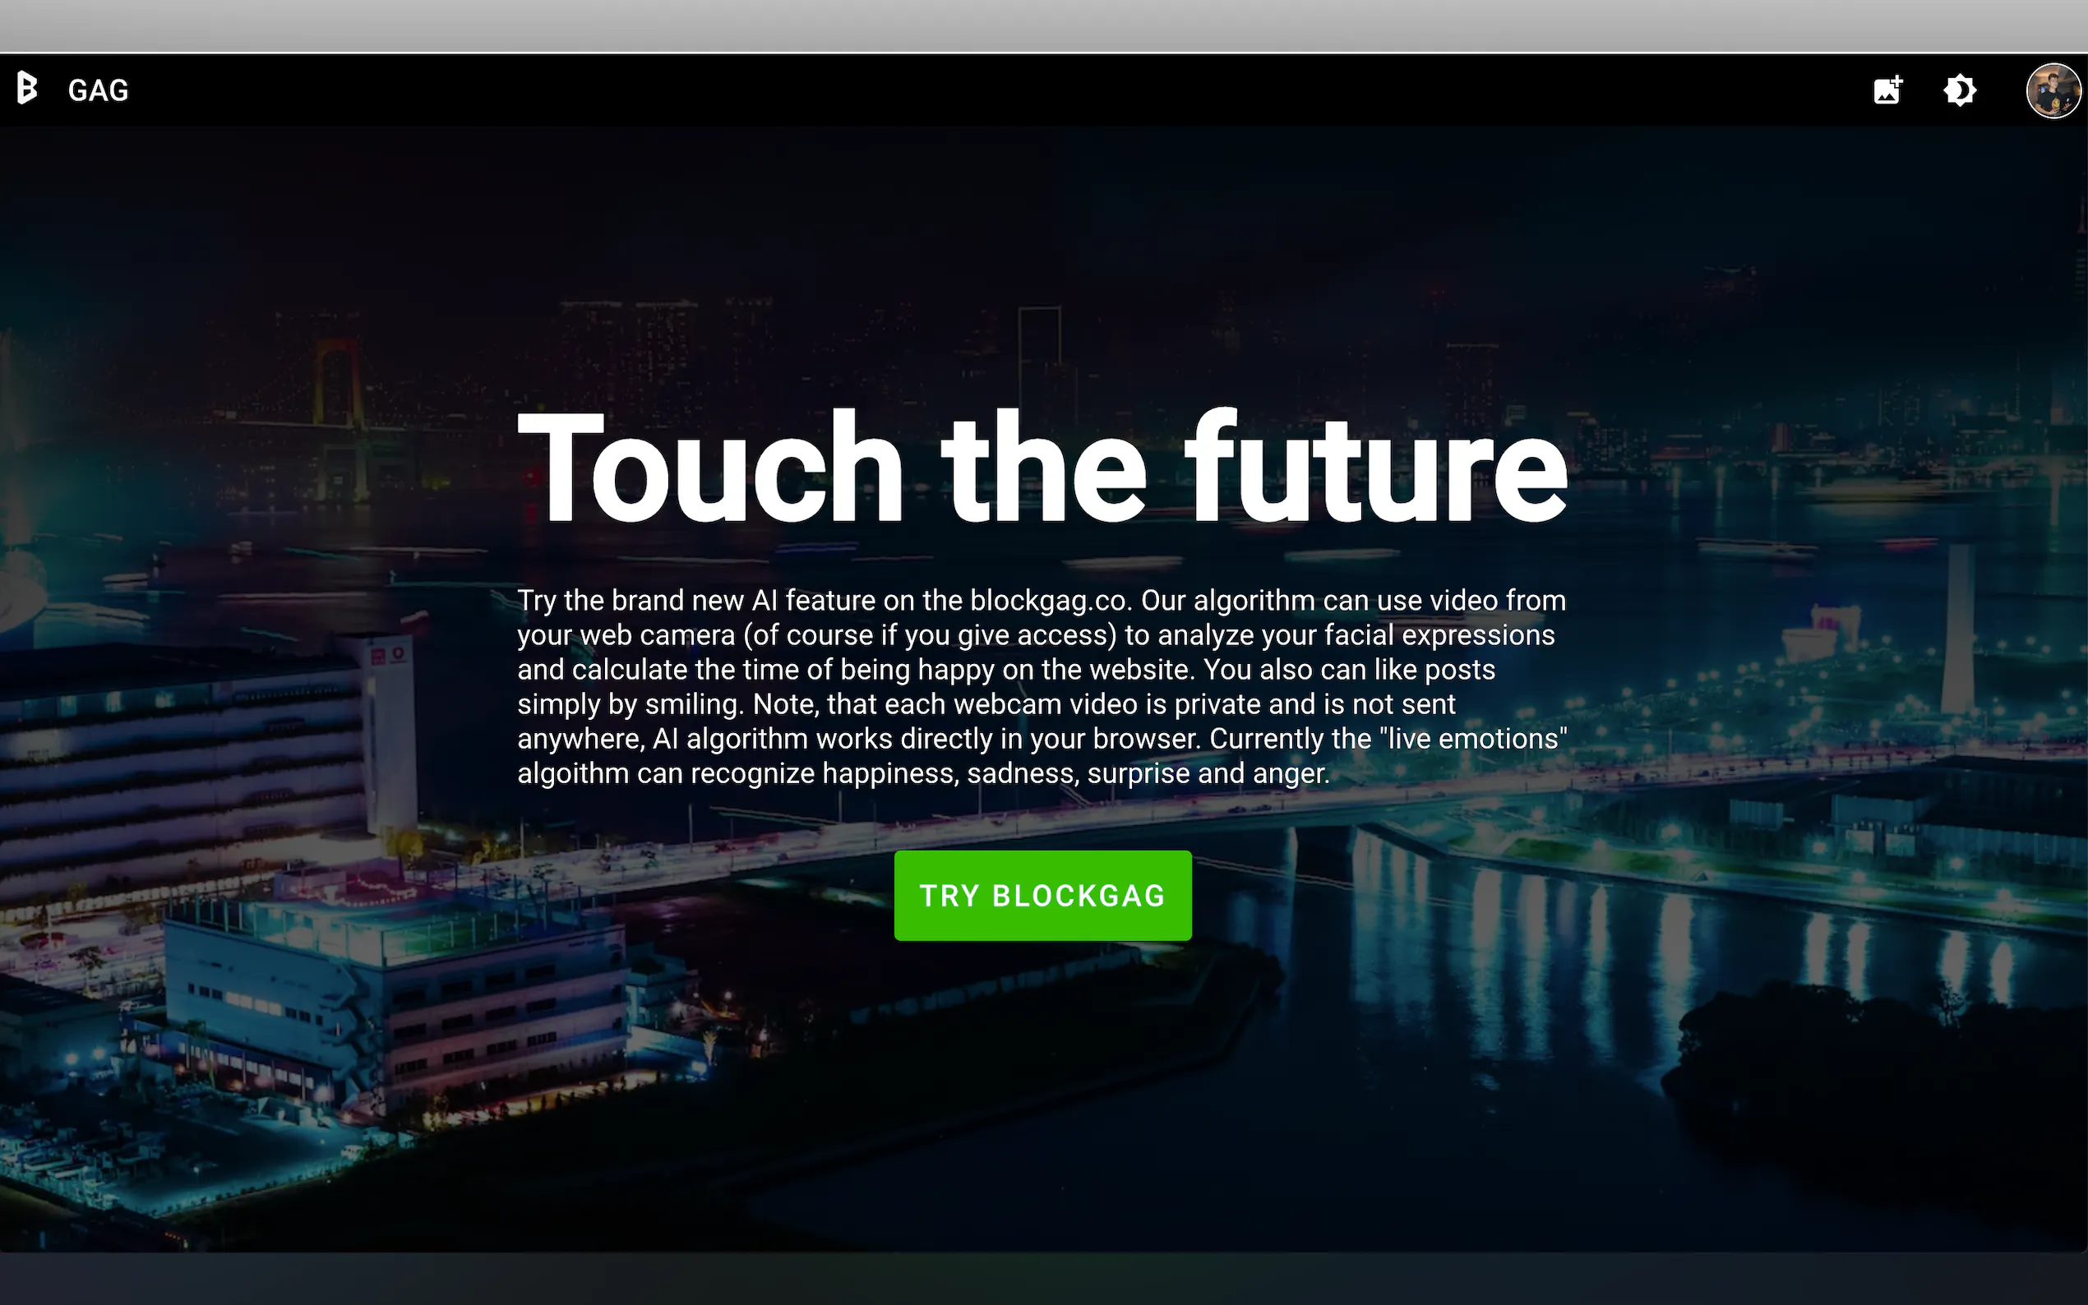Click the word 'Touch' in the headline
Image resolution: width=2088 pixels, height=1305 pixels.
coord(710,467)
